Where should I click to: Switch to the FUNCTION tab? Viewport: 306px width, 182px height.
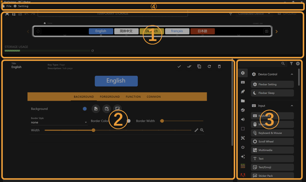click(x=133, y=97)
